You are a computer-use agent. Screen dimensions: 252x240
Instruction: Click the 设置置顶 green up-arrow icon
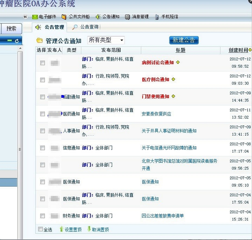61,229
